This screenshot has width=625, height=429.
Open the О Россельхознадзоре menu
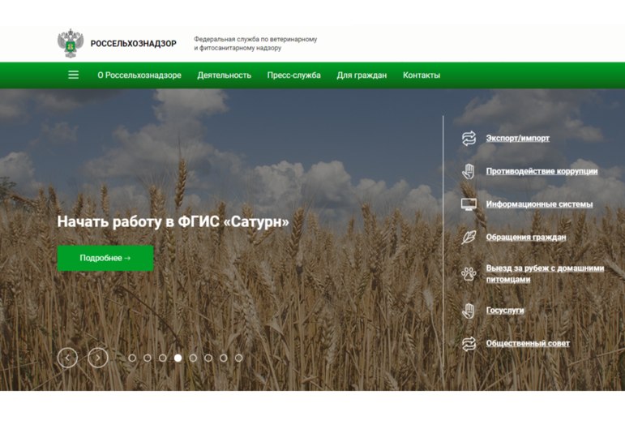pyautogui.click(x=139, y=75)
